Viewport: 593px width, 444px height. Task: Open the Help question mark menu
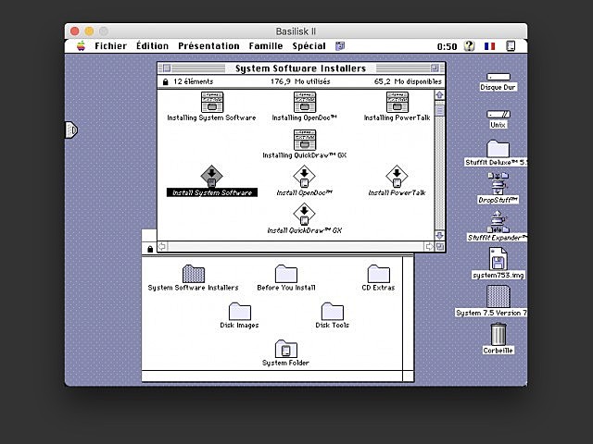(x=470, y=46)
